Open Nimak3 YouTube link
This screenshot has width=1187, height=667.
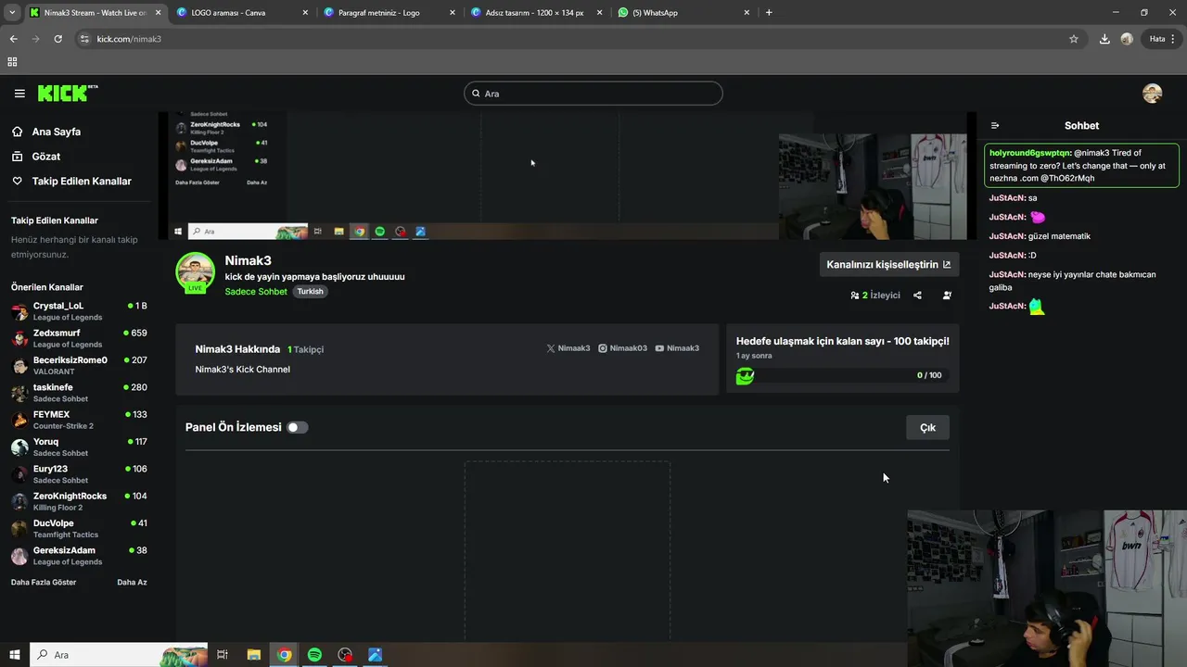click(x=677, y=348)
